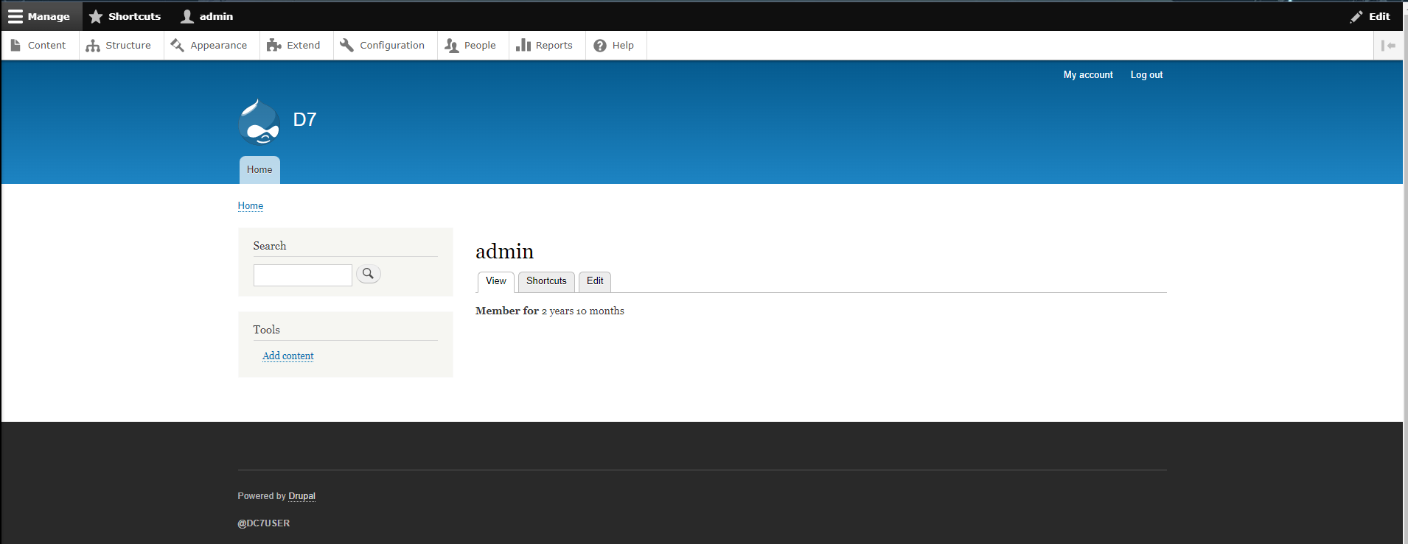Toggle the Manage hamburger menu
Viewport: 1408px width, 544px height.
[x=41, y=16]
